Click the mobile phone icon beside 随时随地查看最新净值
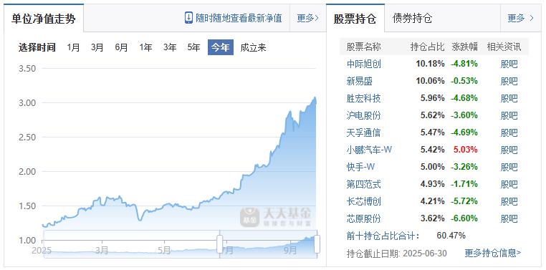This screenshot has width=546, height=270. point(188,18)
